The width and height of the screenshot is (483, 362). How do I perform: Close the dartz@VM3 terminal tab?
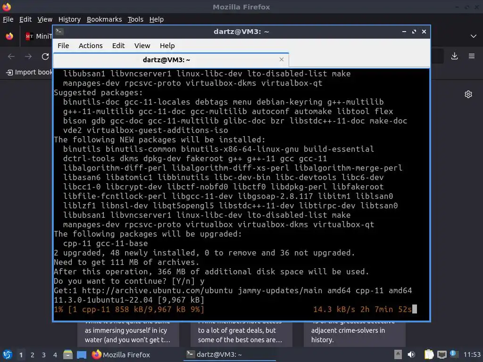(281, 59)
